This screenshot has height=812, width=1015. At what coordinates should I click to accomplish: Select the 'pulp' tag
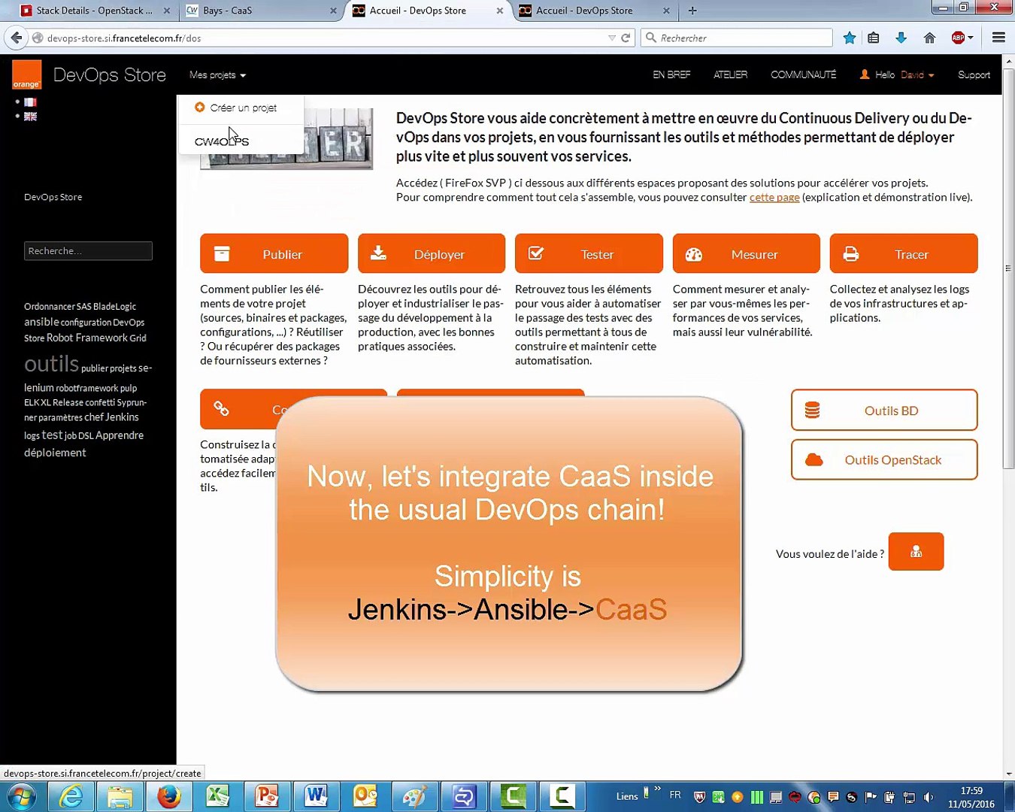pyautogui.click(x=129, y=388)
